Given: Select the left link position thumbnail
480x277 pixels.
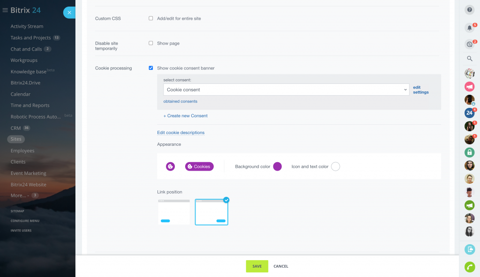Looking at the screenshot, I should coord(174,212).
